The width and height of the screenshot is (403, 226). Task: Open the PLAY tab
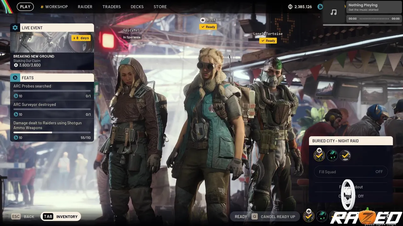point(25,7)
